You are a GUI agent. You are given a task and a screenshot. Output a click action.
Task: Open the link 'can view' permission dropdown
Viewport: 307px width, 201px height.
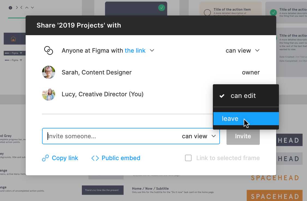tap(242, 50)
